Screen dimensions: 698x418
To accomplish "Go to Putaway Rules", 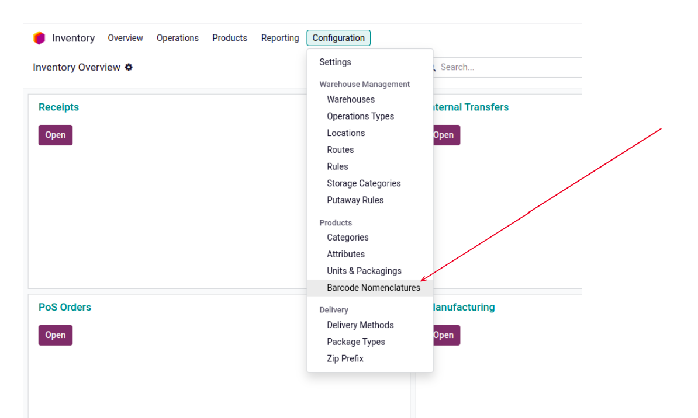I will [x=355, y=200].
